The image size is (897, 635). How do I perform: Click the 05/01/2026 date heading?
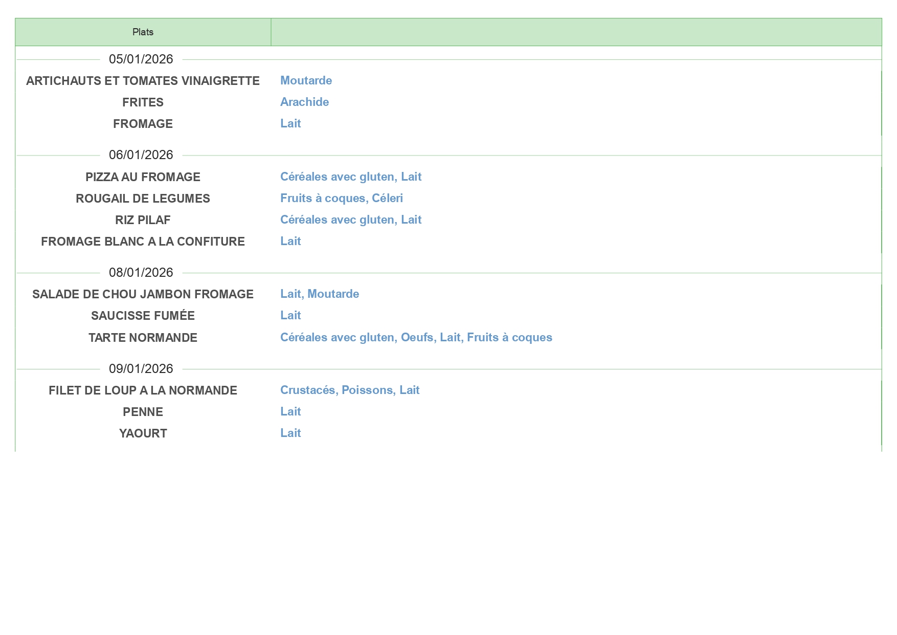tap(141, 59)
